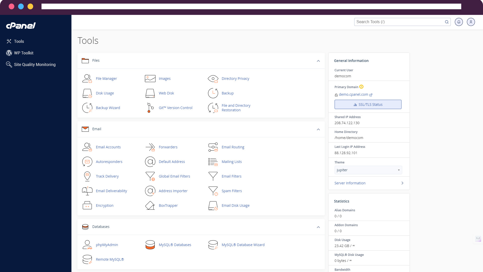Open Spam Filters tool
483x272 pixels.
coord(231,191)
